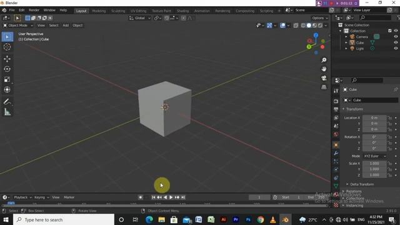Switch to the Modeling workspace tab
The width and height of the screenshot is (400, 225).
tap(99, 11)
